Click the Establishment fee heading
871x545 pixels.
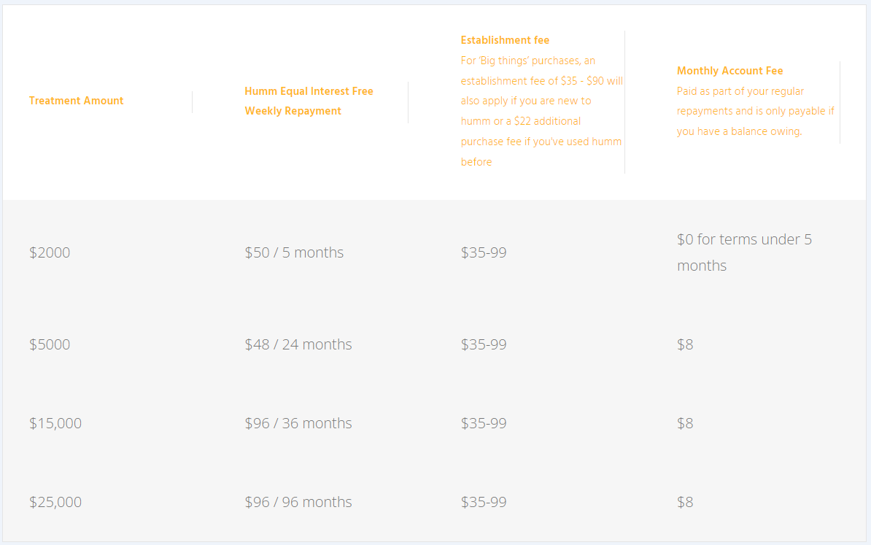point(505,40)
